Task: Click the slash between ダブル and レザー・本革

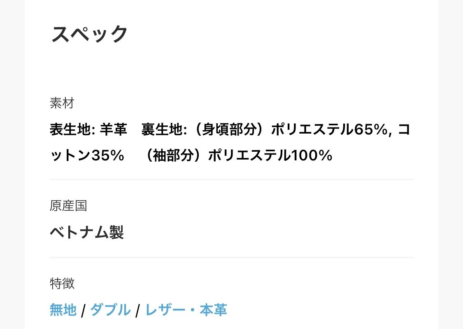Action: 138,310
